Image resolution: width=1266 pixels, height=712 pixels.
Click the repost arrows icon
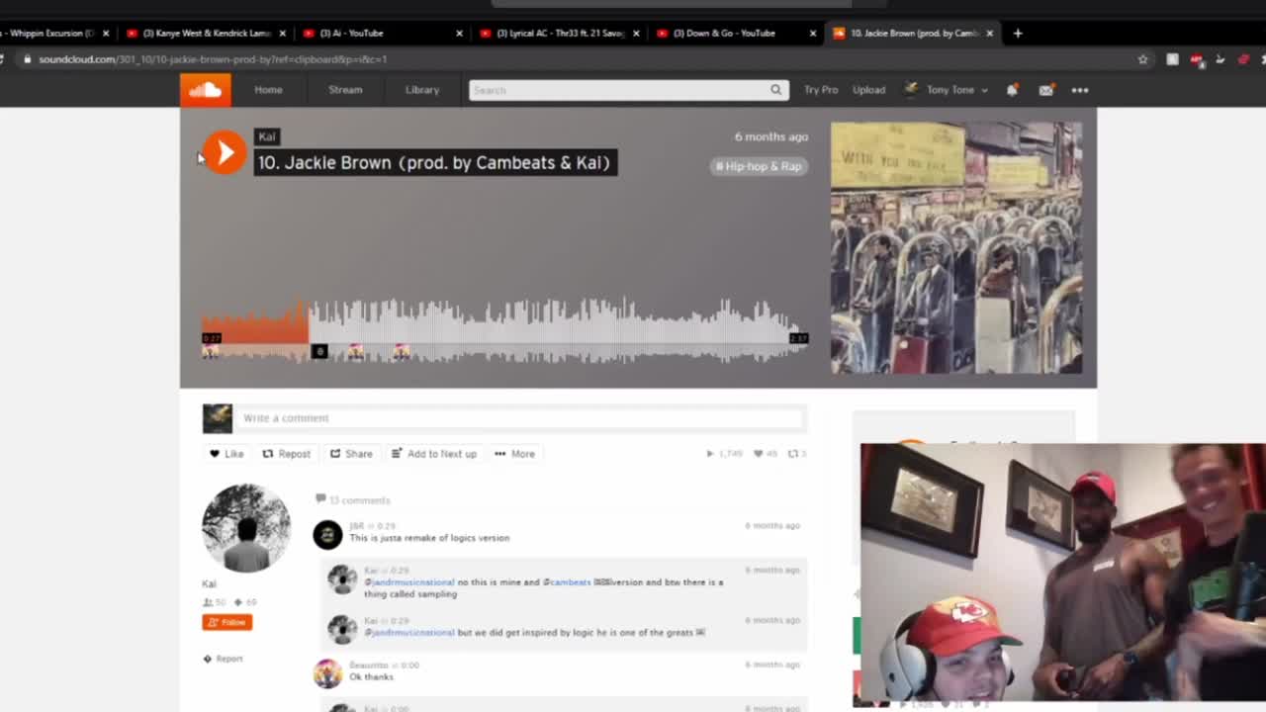[268, 453]
